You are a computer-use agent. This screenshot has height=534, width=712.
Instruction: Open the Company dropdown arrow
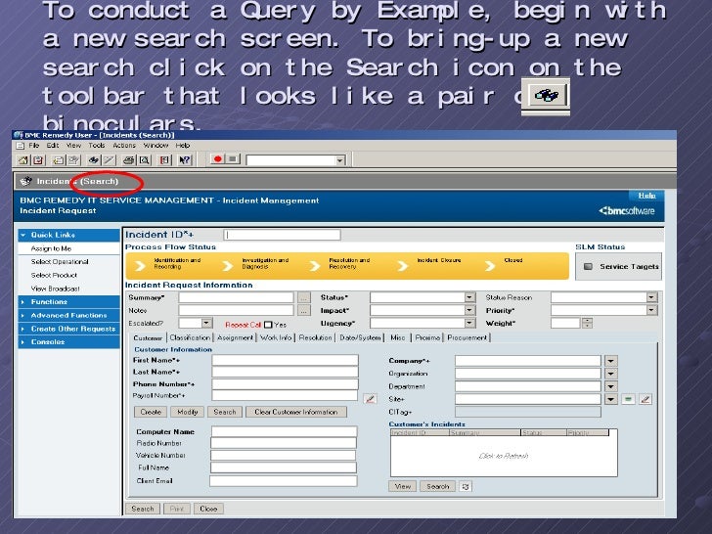click(x=610, y=361)
